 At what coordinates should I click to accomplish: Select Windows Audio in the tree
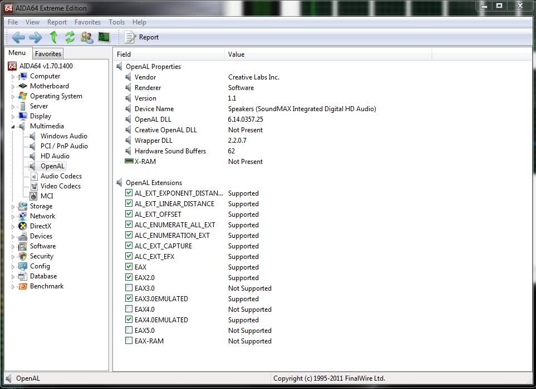tap(63, 136)
